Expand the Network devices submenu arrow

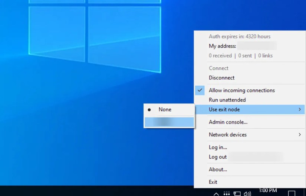pos(300,135)
